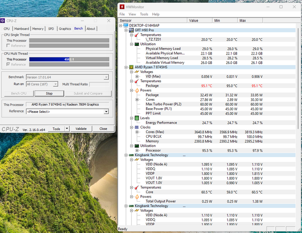
Task: Click the CPU-Z title bar logo icon
Action: pos(3,21)
